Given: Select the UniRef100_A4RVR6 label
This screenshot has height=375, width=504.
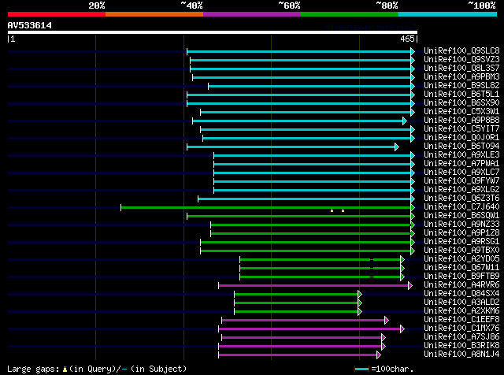Looking at the screenshot, I should pos(461,285).
